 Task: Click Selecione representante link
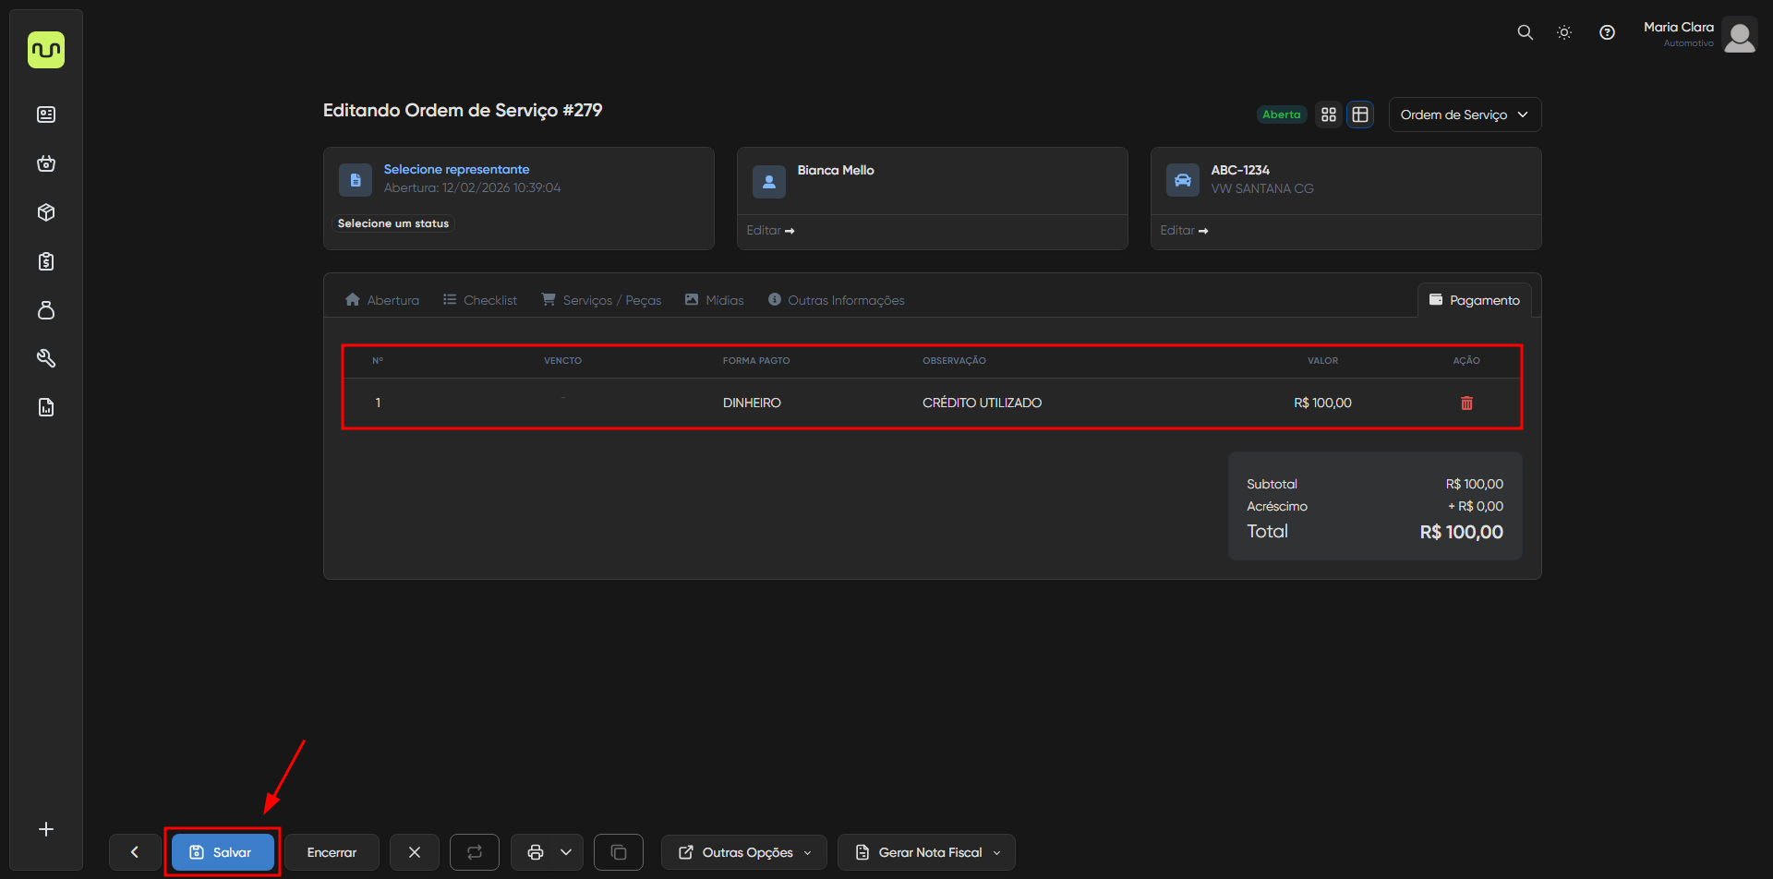pos(456,169)
